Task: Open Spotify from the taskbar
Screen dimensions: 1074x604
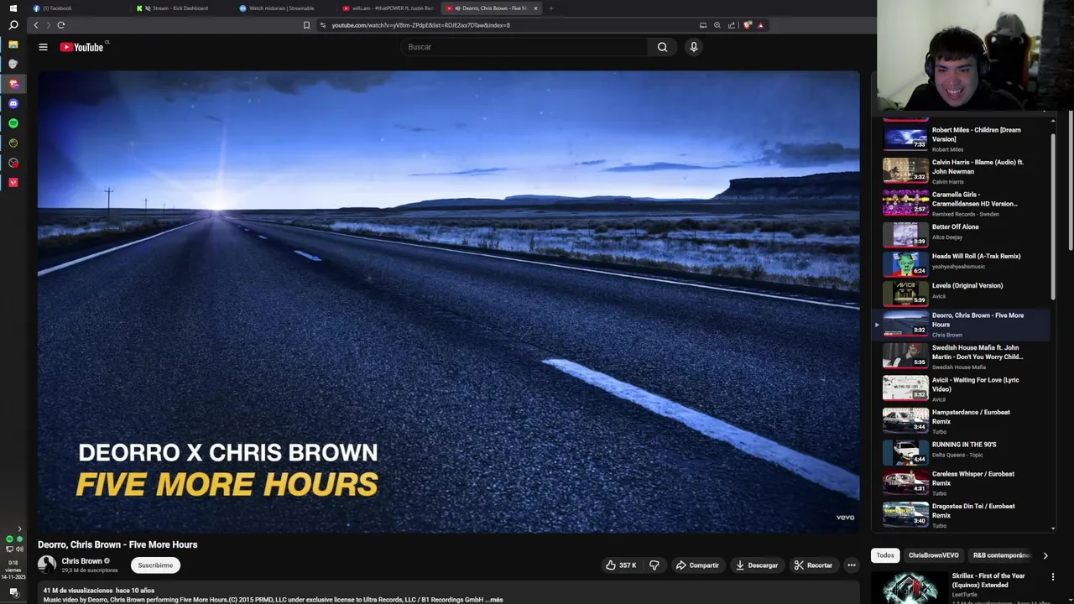Action: click(x=13, y=123)
